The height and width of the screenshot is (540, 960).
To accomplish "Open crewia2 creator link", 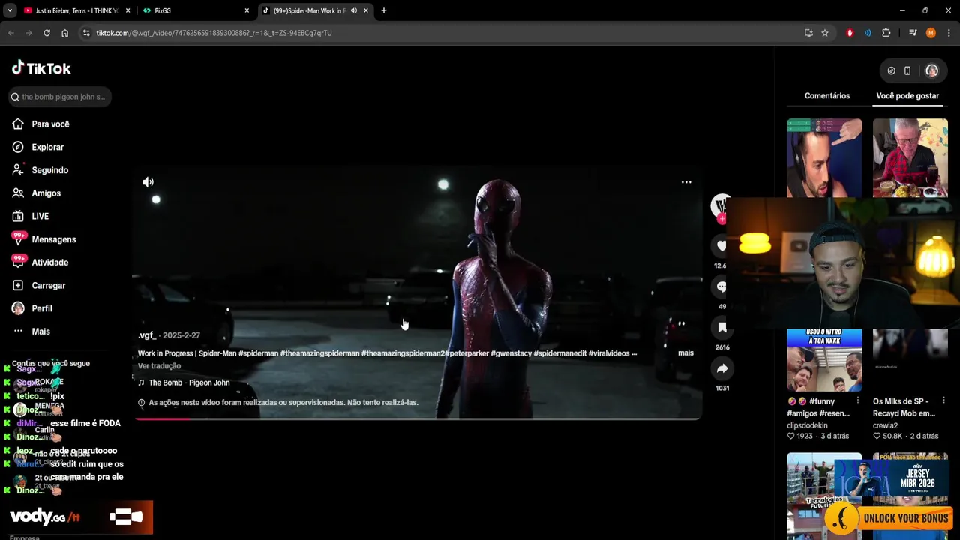I will click(885, 425).
